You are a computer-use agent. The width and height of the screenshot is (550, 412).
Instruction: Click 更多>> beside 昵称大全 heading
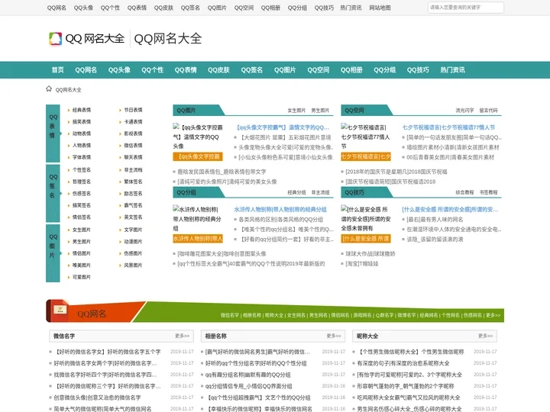point(485,336)
